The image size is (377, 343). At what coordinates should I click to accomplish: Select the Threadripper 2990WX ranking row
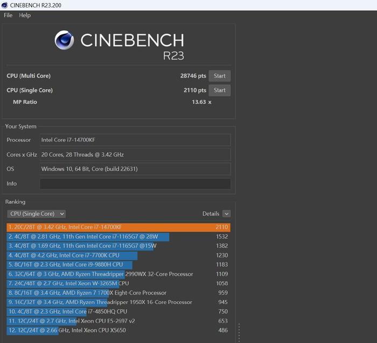click(118, 274)
